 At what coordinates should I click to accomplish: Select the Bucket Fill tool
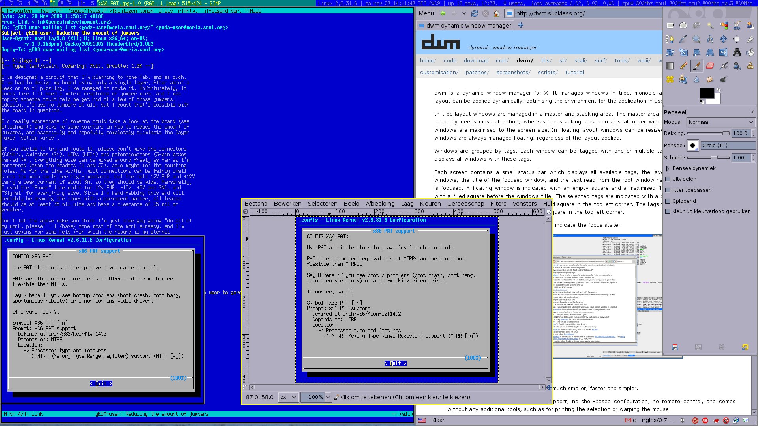750,52
